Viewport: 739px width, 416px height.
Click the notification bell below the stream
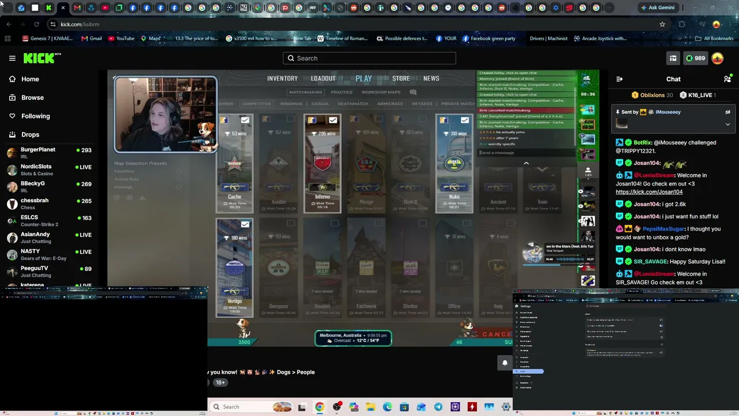point(505,363)
